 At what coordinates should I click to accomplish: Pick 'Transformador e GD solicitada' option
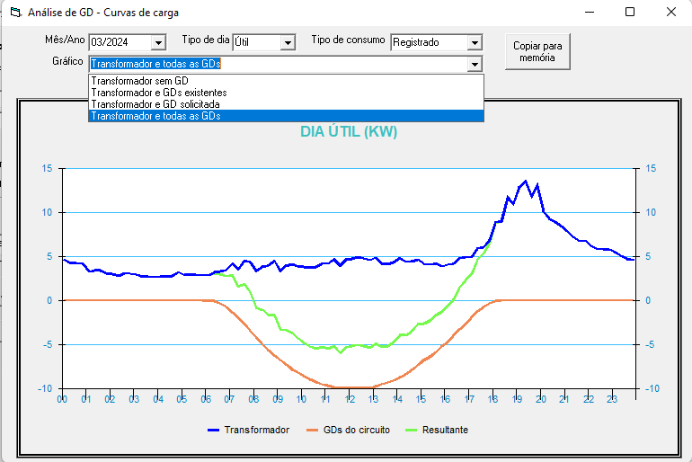[x=155, y=104]
